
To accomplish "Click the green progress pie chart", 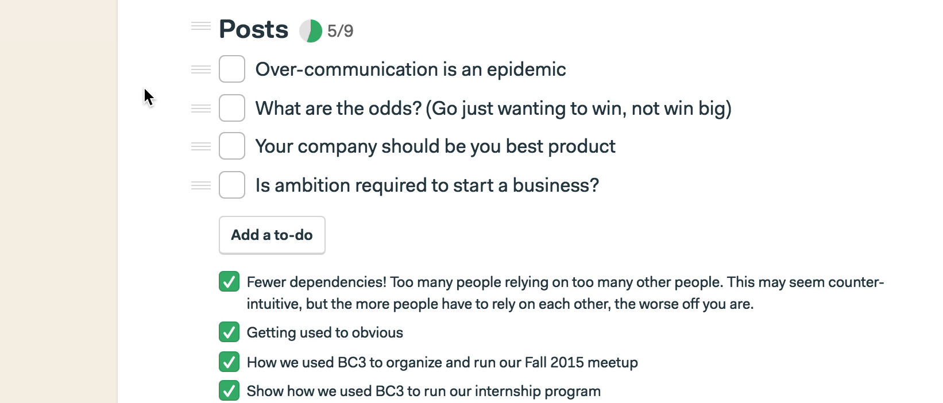I will 311,31.
